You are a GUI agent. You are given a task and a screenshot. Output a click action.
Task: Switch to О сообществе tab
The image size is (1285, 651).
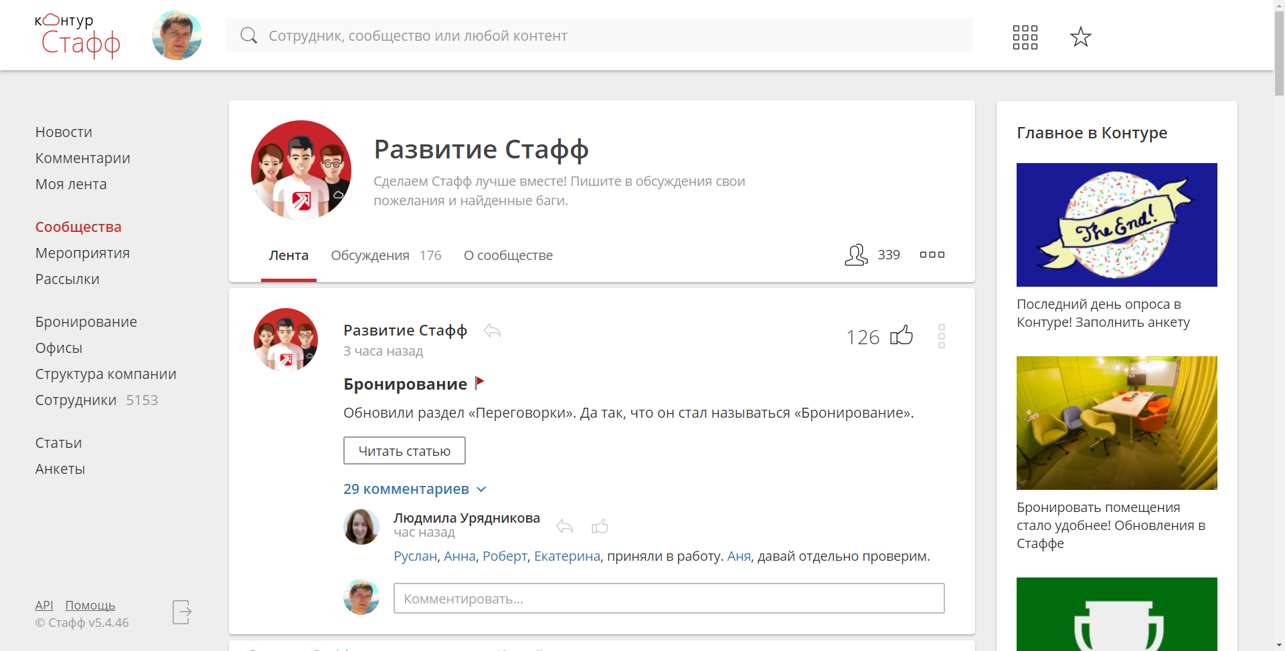[x=508, y=255]
